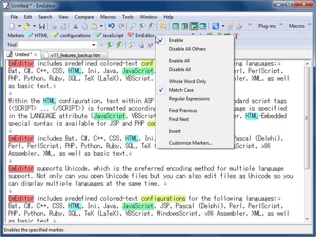316x237 pixels.
Task: Click the Find in Files icon
Action: pyautogui.click(x=163, y=26)
